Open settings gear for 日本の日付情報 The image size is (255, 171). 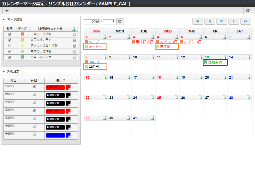coord(74,34)
